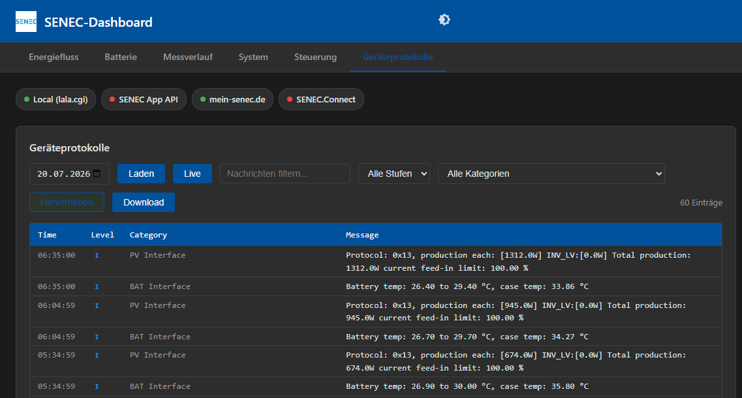The image size is (742, 398).
Task: Click info level icon of 05:34:59 BAT Interface row
Action: [x=97, y=387]
